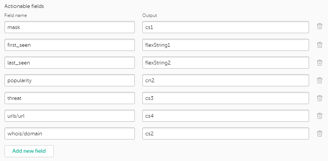
Task: Remove the last_seen field row
Action: point(320,63)
